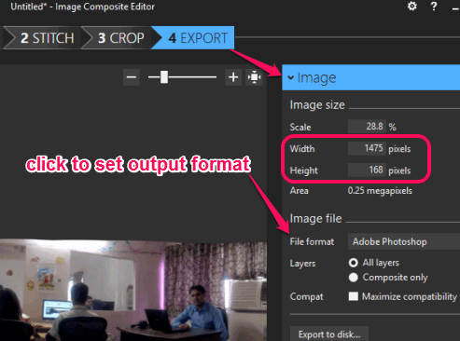Zoom out with the minus button
Screen dimensions: 460x341
pos(132,77)
